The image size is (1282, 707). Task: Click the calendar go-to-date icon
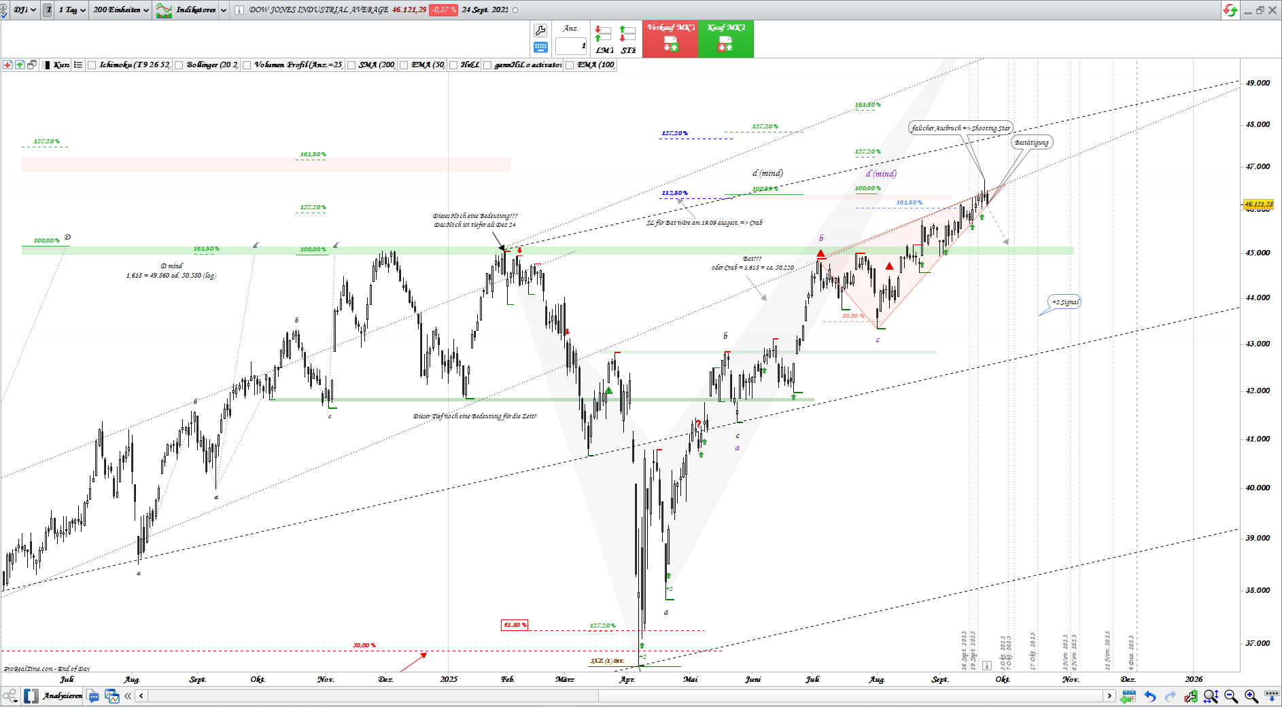(1128, 696)
